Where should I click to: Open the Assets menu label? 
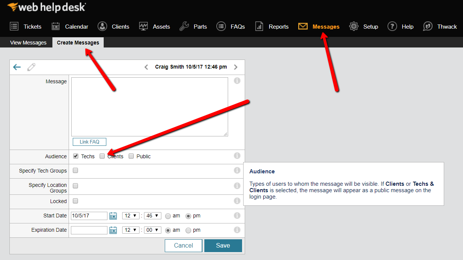(x=161, y=26)
